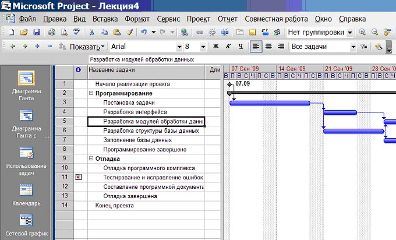This screenshot has width=396, height=240.
Task: Click the Print toolbar icon
Action: point(52,33)
